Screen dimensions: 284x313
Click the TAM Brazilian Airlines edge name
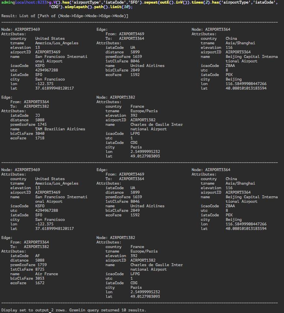pyautogui.click(x=60, y=129)
